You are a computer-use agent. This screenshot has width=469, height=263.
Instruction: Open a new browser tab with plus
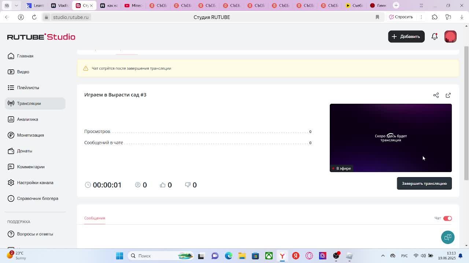click(x=396, y=5)
